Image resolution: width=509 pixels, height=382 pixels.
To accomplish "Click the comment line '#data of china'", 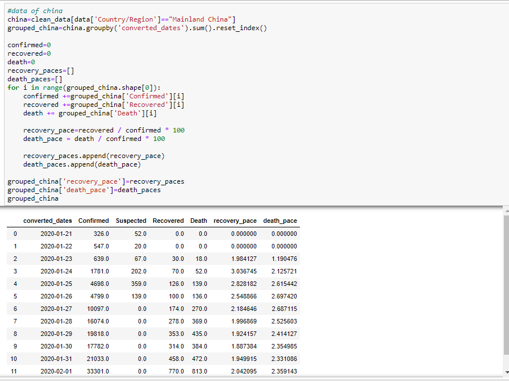I will point(34,10).
